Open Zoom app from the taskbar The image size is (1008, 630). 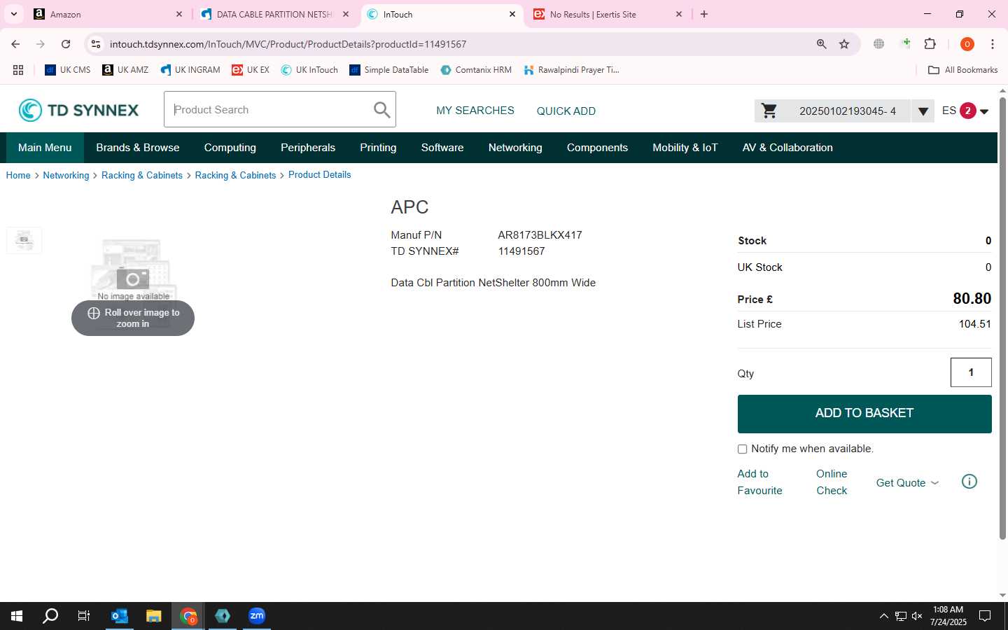257,616
